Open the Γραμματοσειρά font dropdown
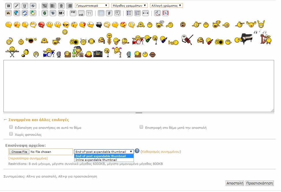This screenshot has width=281, height=192. [x=92, y=5]
